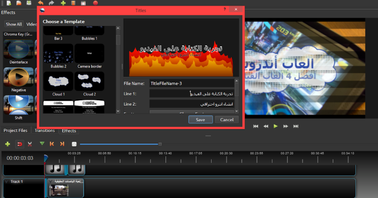
Task: Switch to the Project Files tab
Action: pos(15,130)
